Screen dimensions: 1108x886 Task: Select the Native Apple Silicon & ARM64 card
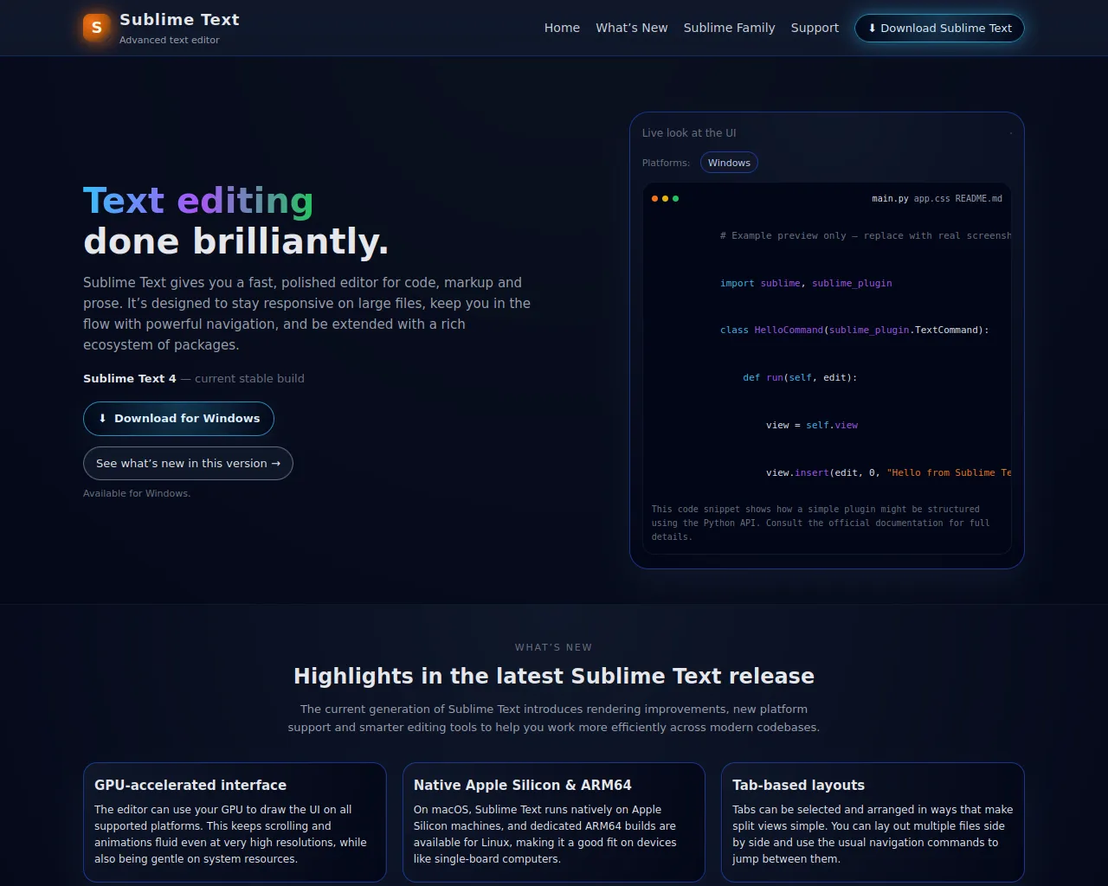[553, 822]
